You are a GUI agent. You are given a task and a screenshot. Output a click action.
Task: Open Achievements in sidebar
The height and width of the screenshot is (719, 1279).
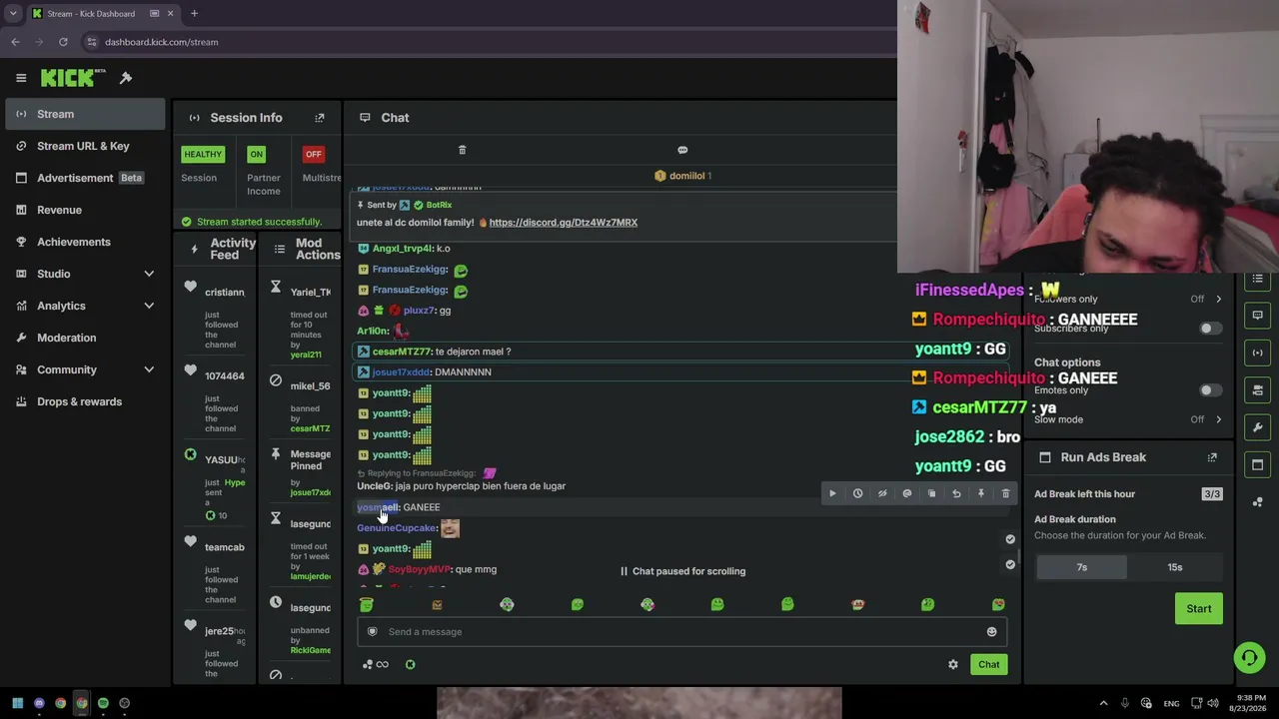[x=74, y=242]
